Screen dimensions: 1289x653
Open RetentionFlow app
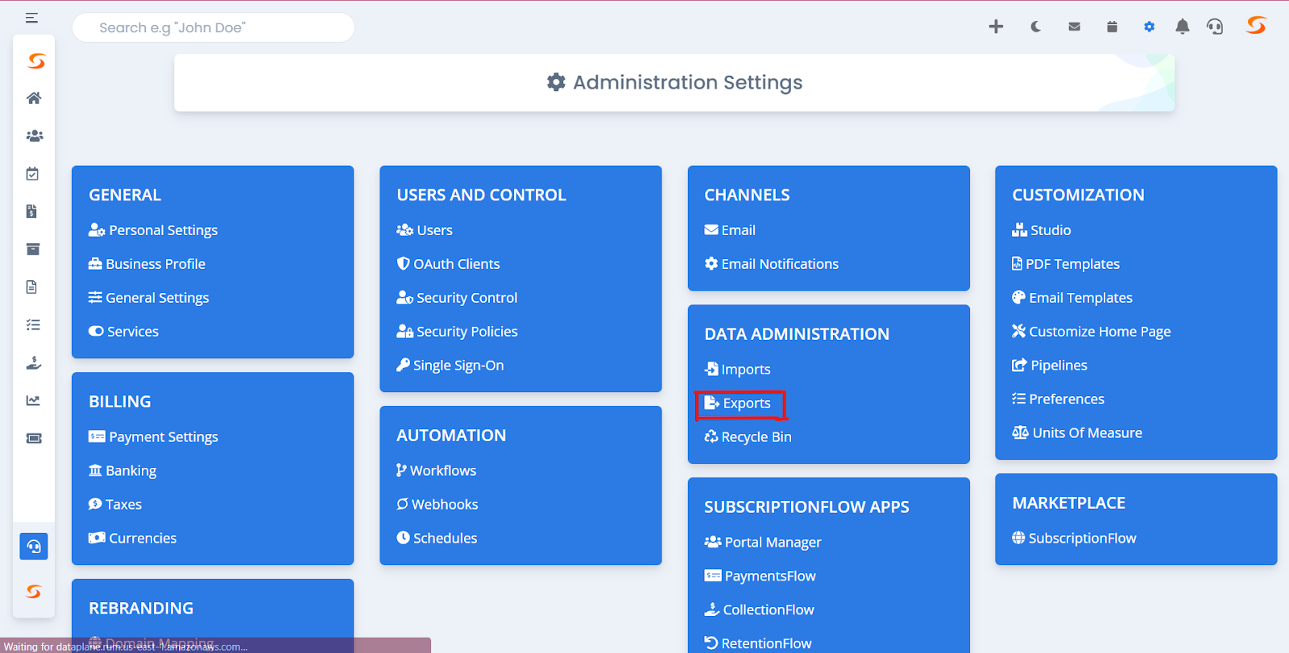click(758, 643)
